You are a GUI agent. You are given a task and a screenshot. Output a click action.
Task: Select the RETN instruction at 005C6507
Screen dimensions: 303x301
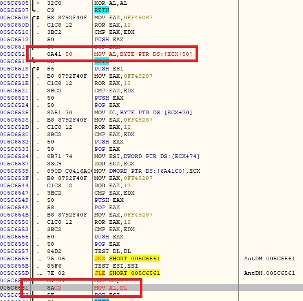(x=102, y=10)
